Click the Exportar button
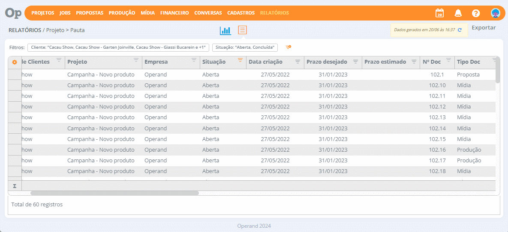 (x=484, y=28)
